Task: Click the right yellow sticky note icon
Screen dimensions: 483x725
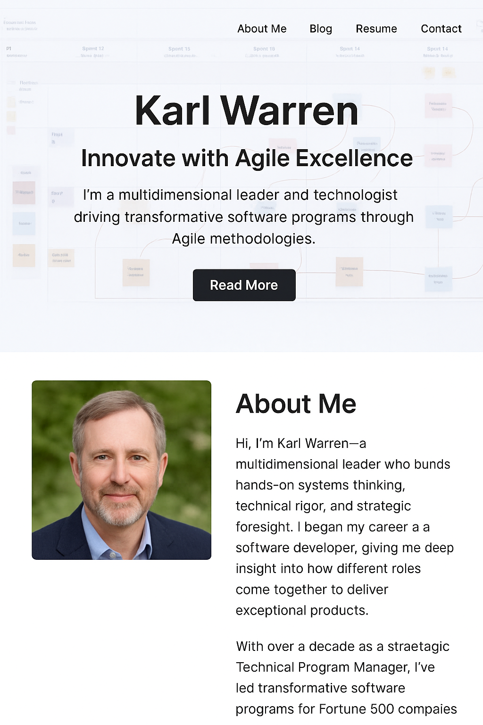Action: (448, 72)
